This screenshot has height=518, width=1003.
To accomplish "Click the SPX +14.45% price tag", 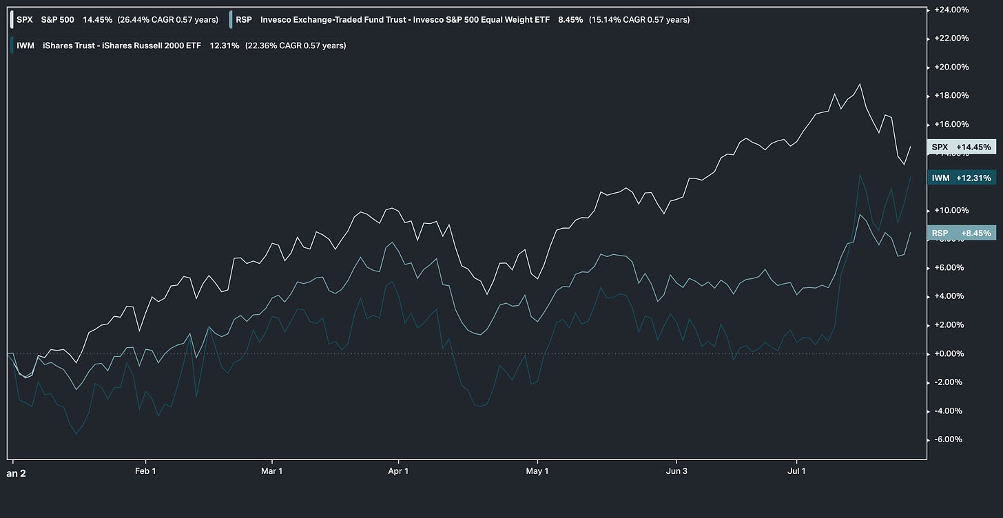I will click(x=962, y=147).
